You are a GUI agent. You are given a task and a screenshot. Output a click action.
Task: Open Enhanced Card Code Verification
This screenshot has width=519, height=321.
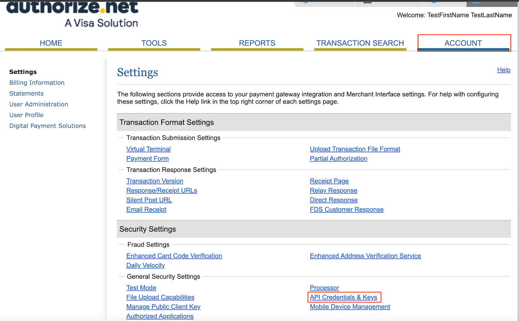pyautogui.click(x=174, y=256)
